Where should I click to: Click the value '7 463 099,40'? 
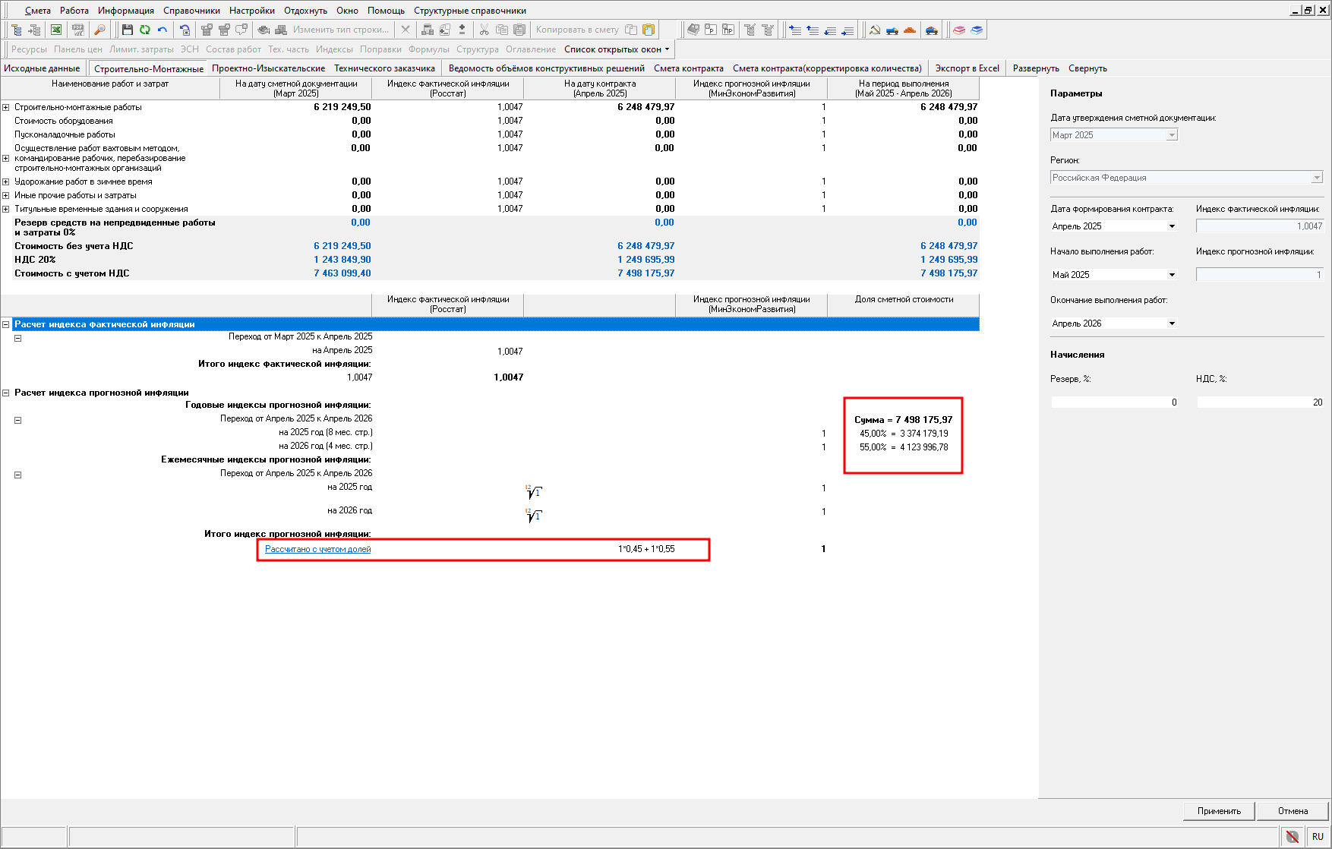342,273
